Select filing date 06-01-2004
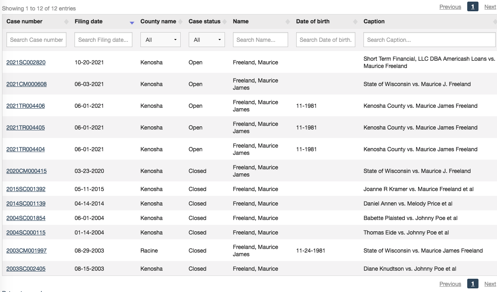 89,218
